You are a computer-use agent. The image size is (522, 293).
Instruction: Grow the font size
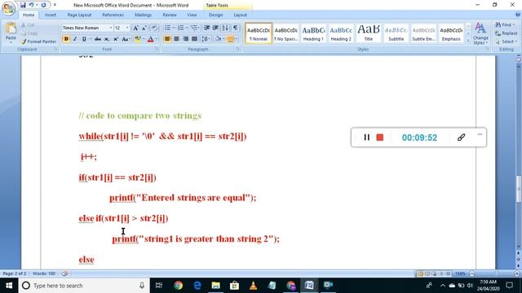pos(135,28)
